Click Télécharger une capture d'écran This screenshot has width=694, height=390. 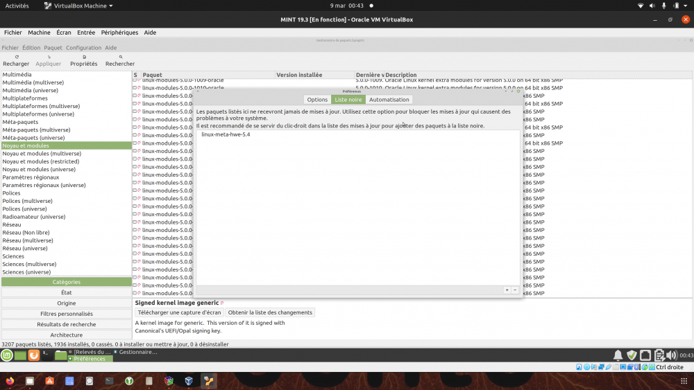click(x=179, y=312)
